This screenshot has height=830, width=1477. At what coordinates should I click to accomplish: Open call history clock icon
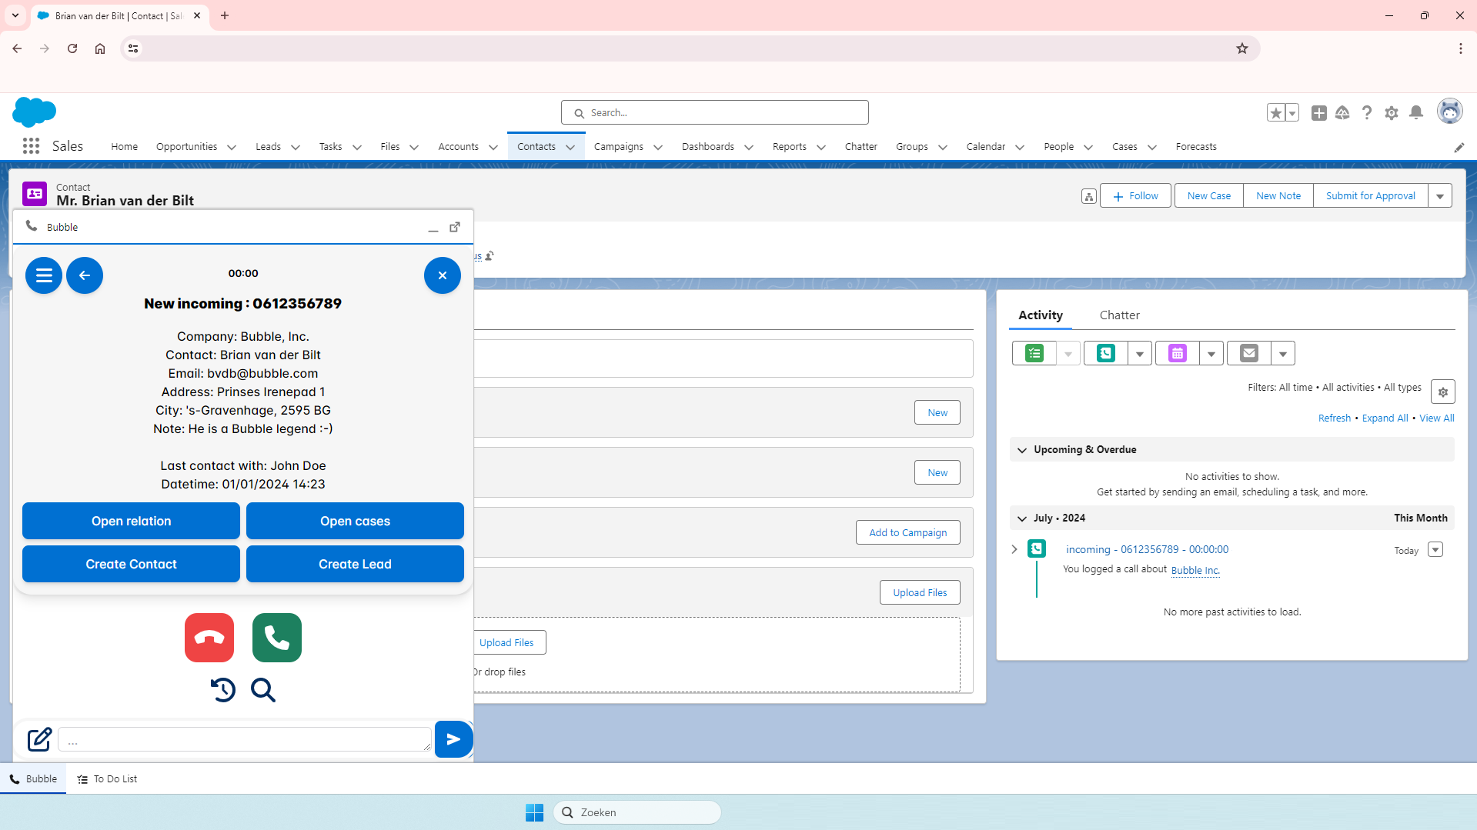(x=222, y=690)
